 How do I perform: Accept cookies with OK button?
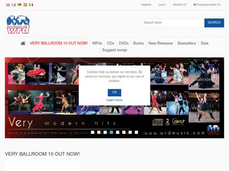click(114, 93)
